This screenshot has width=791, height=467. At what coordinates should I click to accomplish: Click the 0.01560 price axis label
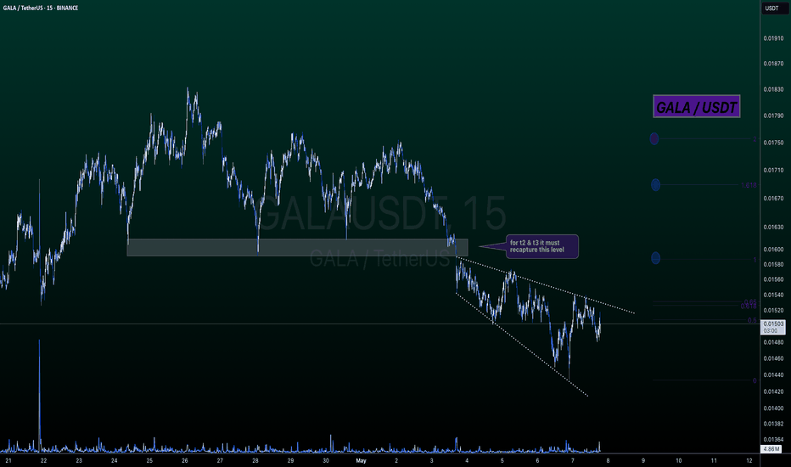(773, 279)
